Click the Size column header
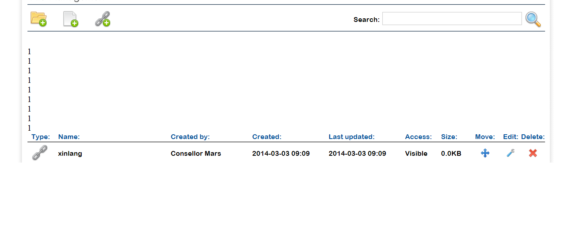 point(449,137)
